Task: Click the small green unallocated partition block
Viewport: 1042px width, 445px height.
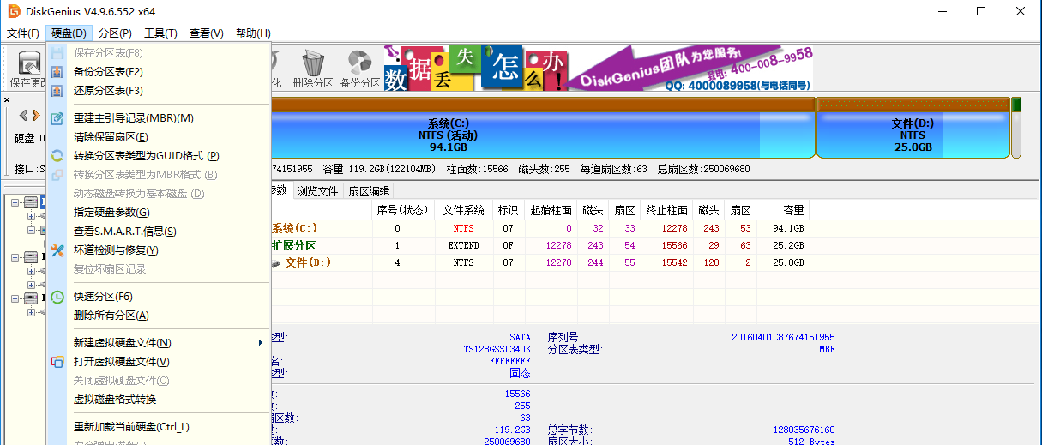Action: 1016,128
